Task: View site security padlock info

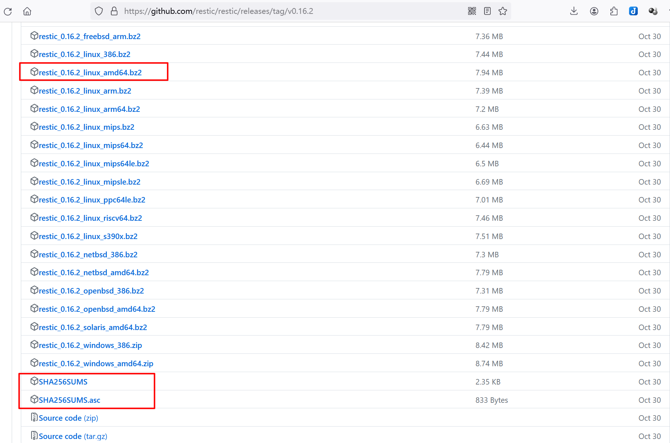Action: click(x=114, y=11)
